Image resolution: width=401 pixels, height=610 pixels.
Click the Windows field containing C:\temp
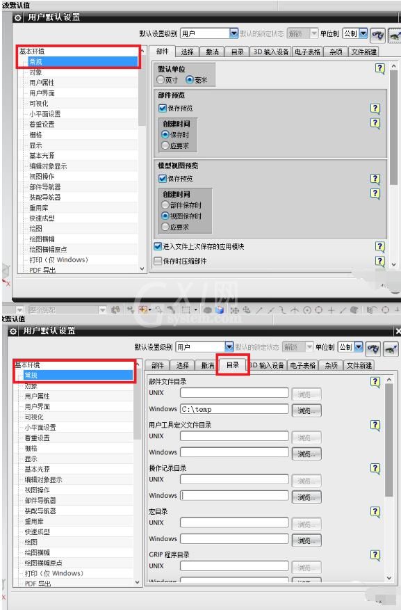point(234,409)
